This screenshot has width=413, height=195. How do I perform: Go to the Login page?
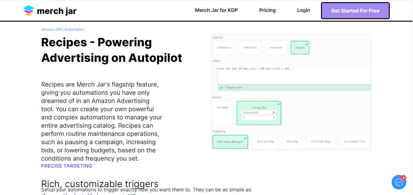(x=304, y=10)
